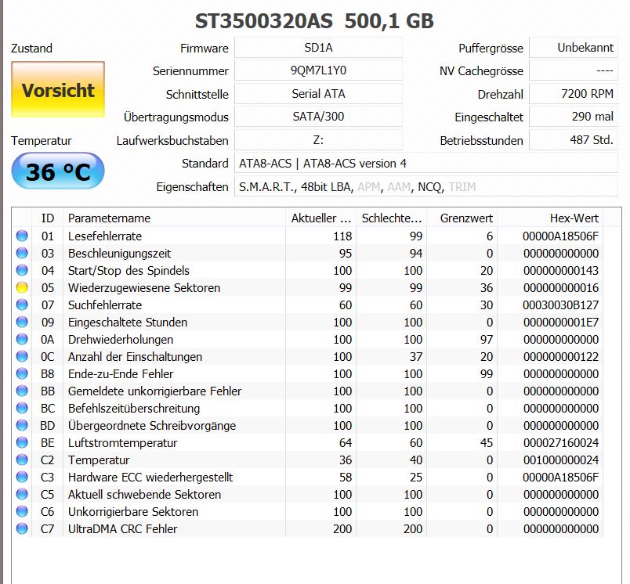This screenshot has height=584, width=630.
Task: Click the status orb for Befehlszeitüberschreitung
Action: [x=22, y=408]
